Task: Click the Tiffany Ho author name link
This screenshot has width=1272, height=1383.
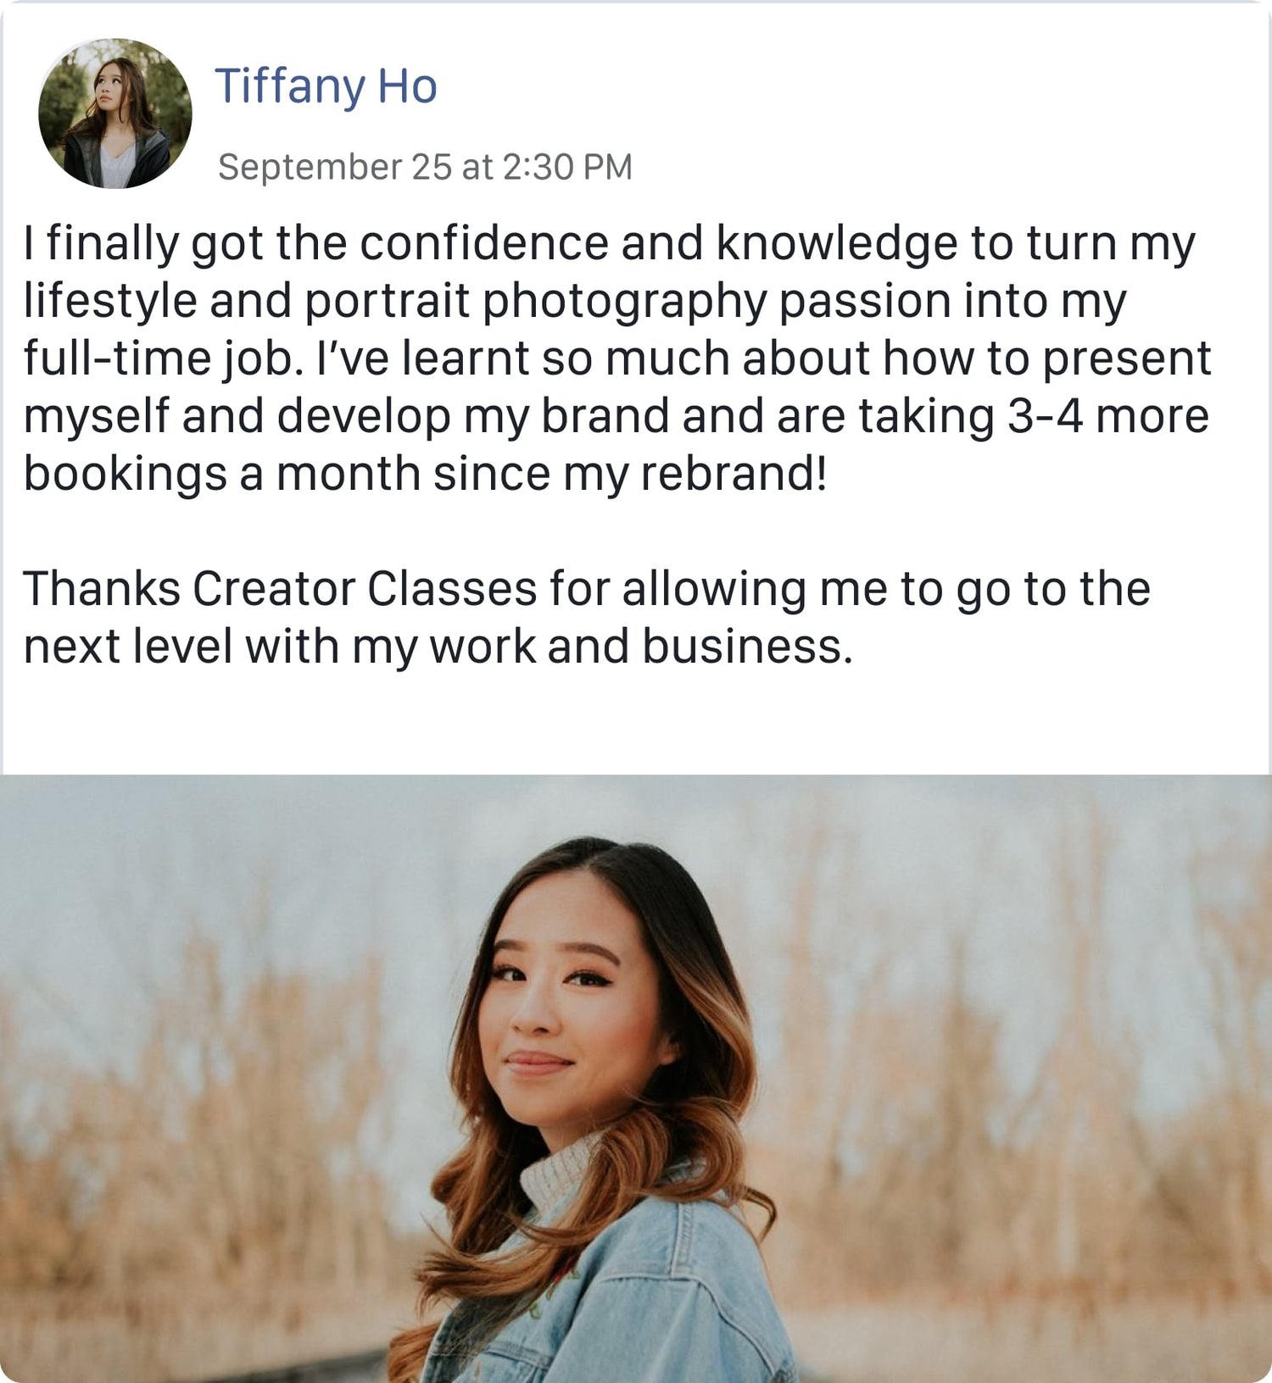Action: pyautogui.click(x=326, y=86)
